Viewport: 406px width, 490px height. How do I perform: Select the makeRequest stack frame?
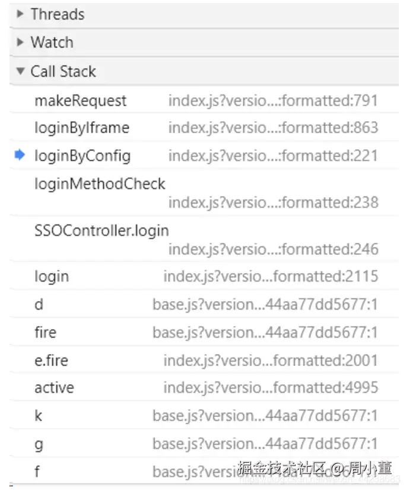[81, 100]
